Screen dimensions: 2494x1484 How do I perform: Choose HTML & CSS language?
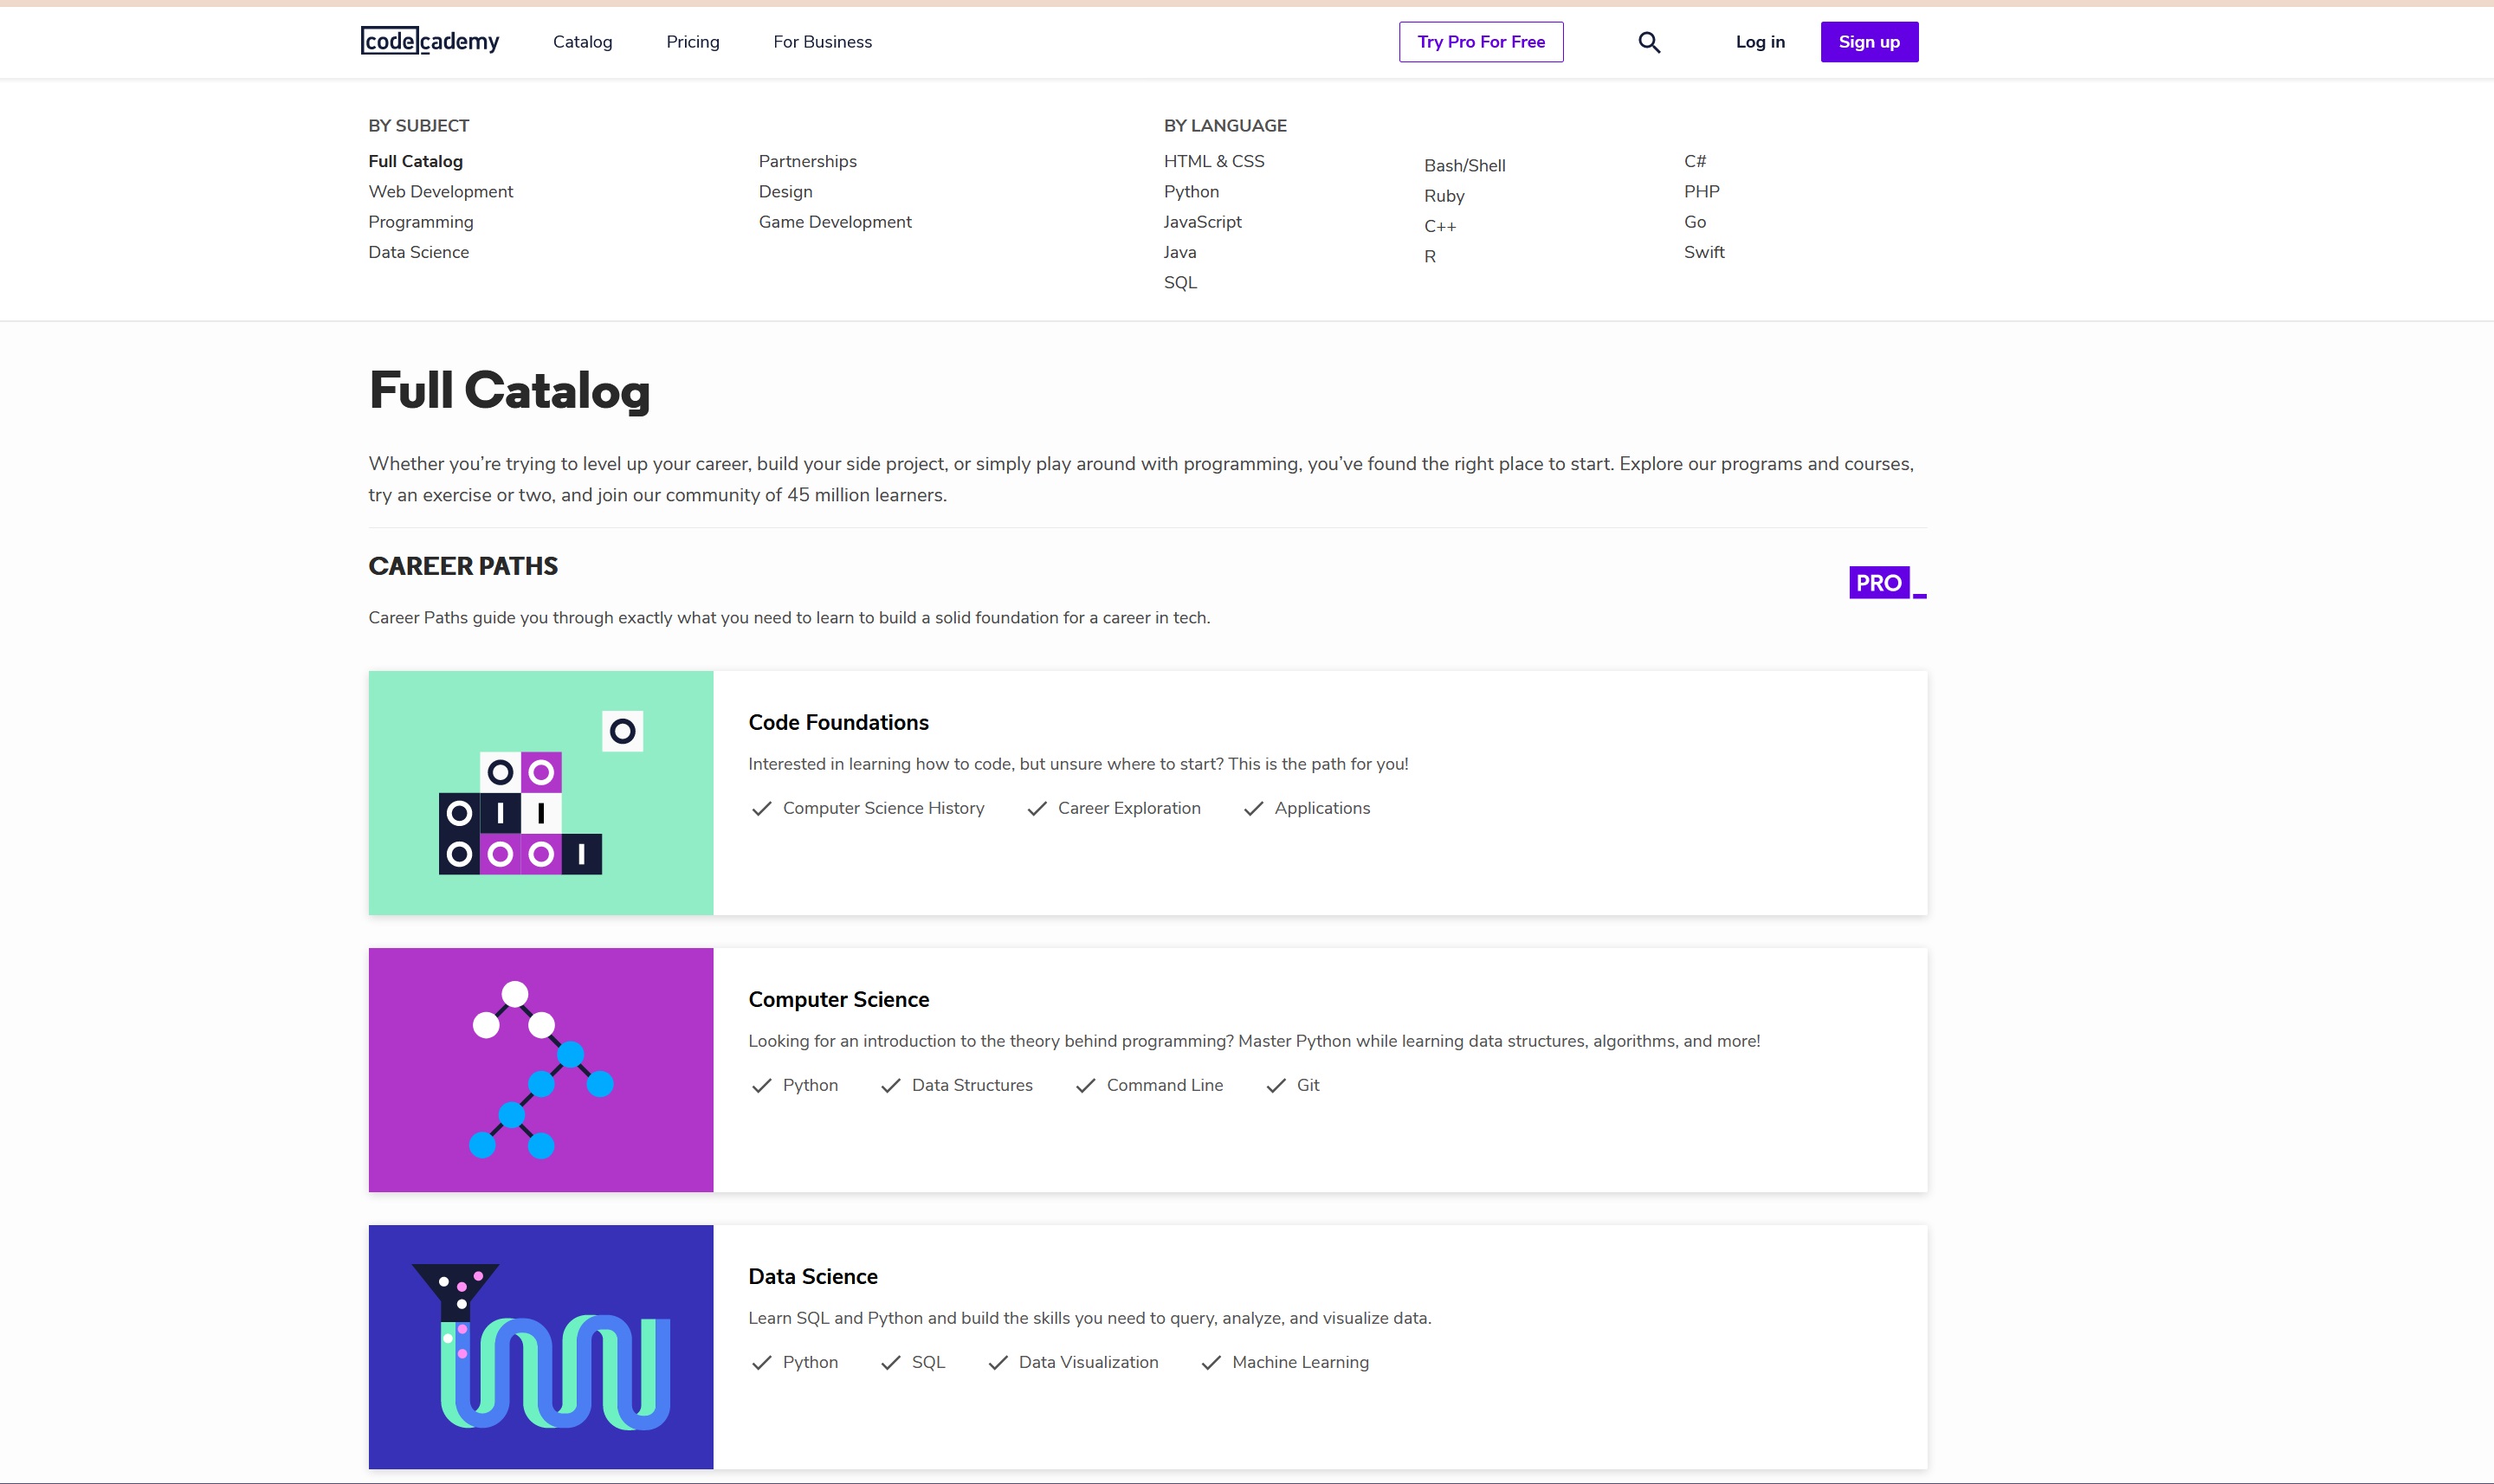1214,161
